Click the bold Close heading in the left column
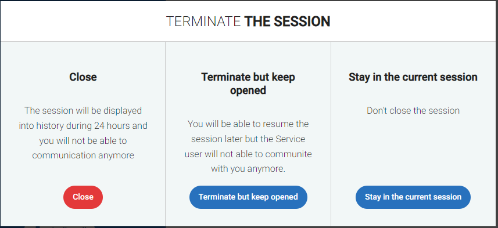This screenshot has height=228, width=498. (83, 77)
